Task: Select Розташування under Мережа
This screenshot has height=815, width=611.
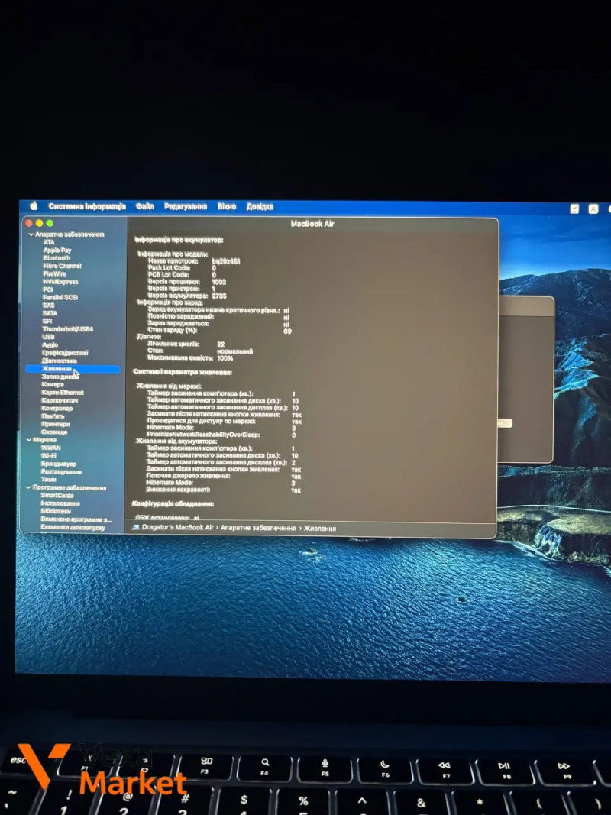Action: coord(61,471)
